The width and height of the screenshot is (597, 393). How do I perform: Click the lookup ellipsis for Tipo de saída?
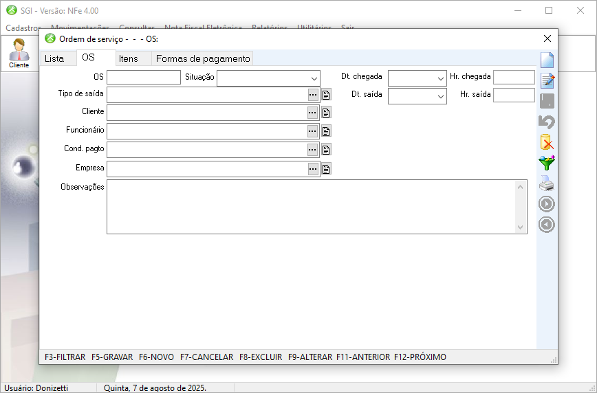click(313, 95)
